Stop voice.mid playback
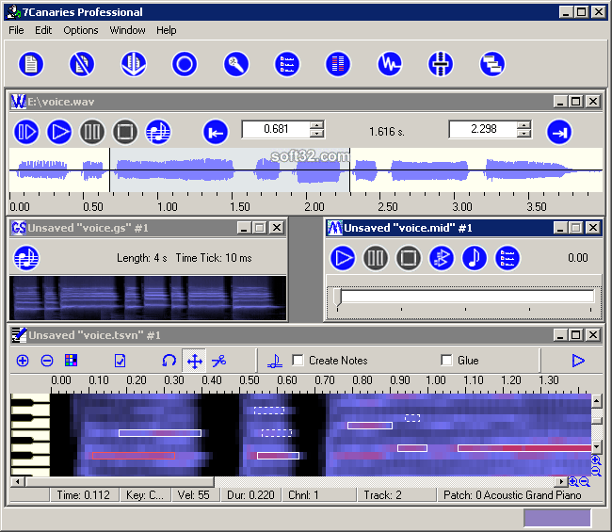The width and height of the screenshot is (612, 532). pyautogui.click(x=409, y=258)
